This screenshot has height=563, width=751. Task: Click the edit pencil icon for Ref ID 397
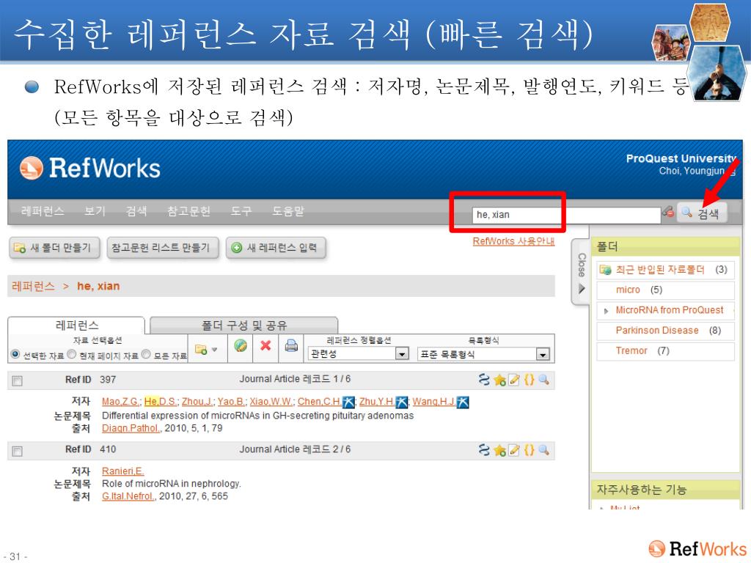pos(514,380)
